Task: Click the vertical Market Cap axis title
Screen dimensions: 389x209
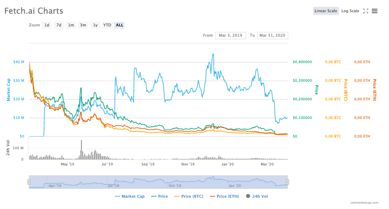Action: click(8, 90)
